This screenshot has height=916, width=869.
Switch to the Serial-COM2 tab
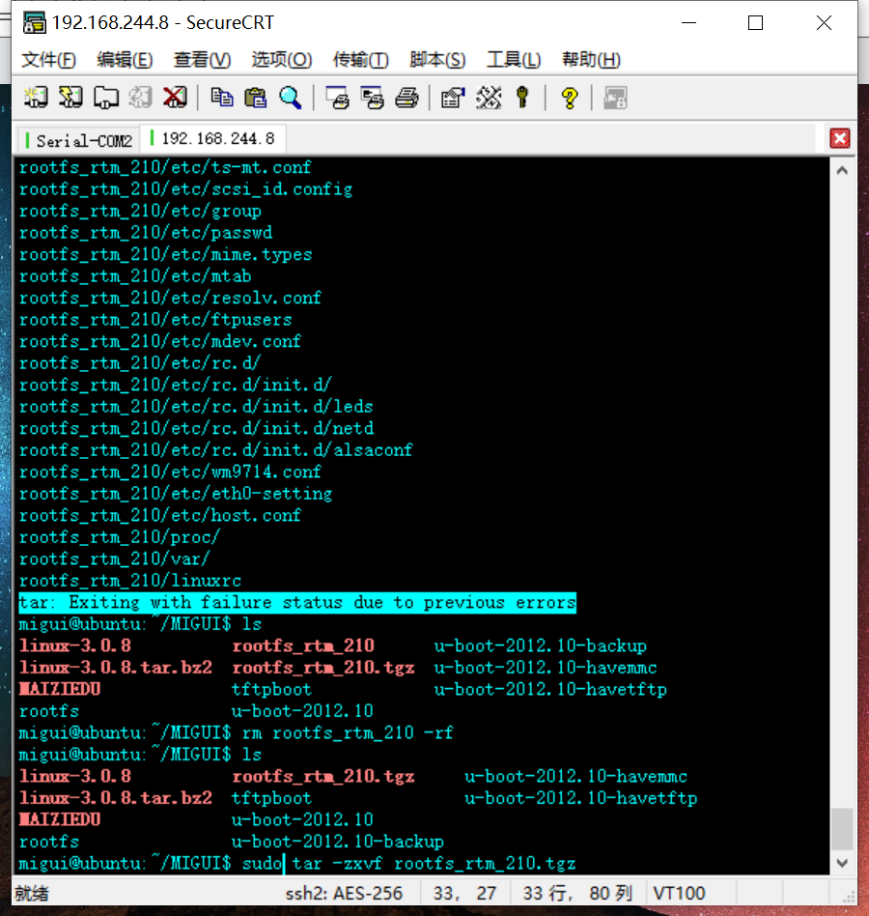pos(79,141)
